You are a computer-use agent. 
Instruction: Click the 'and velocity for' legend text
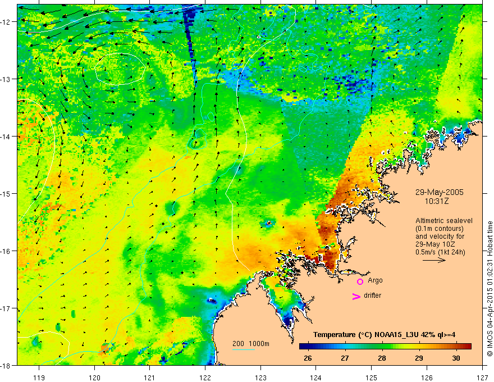coord(440,237)
